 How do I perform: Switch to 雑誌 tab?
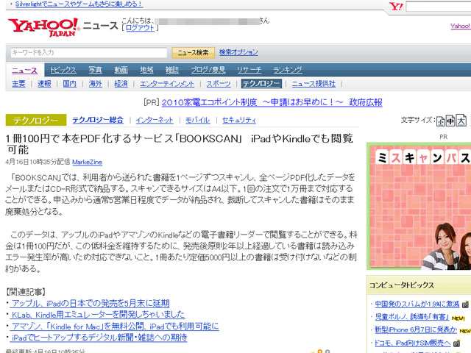172,70
